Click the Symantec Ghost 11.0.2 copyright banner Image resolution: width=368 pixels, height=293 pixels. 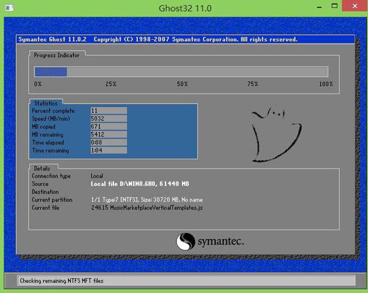185,39
